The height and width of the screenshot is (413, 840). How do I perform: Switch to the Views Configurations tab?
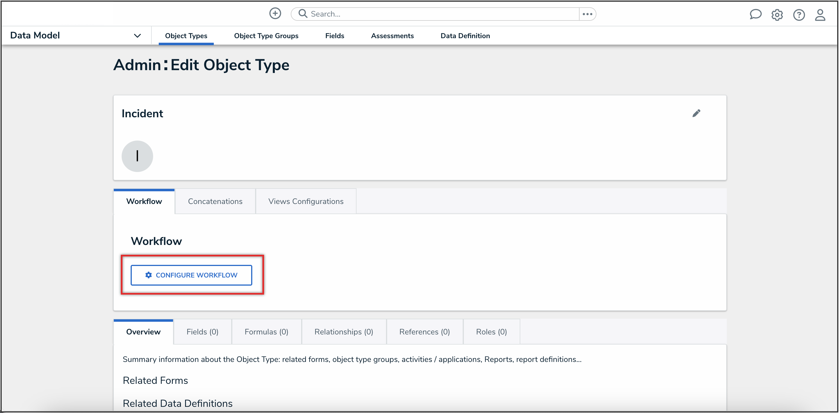(x=306, y=201)
